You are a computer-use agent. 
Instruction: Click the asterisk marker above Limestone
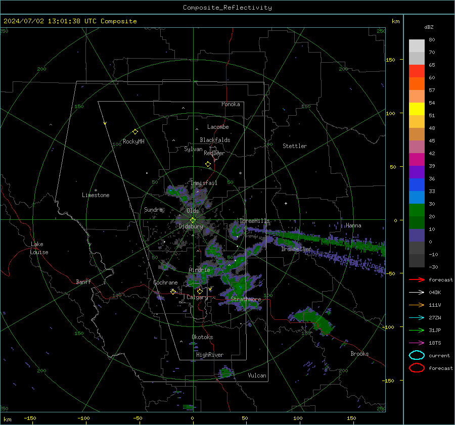click(96, 191)
